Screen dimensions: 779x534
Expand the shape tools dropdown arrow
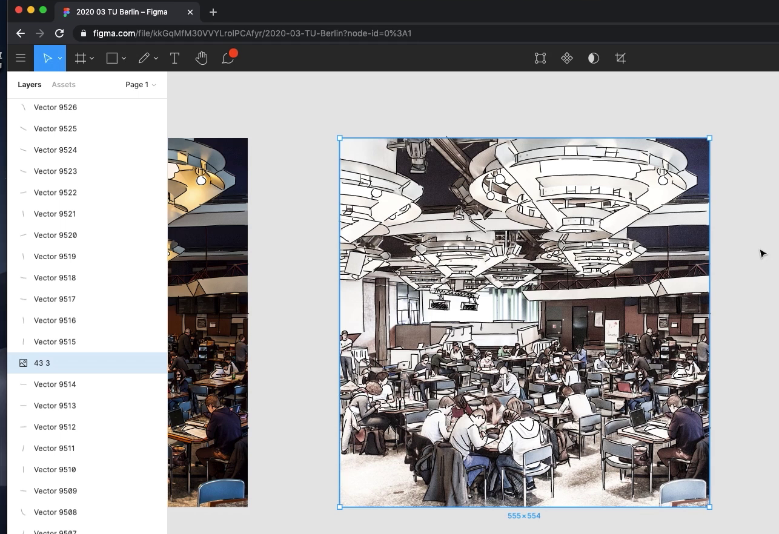pyautogui.click(x=124, y=58)
